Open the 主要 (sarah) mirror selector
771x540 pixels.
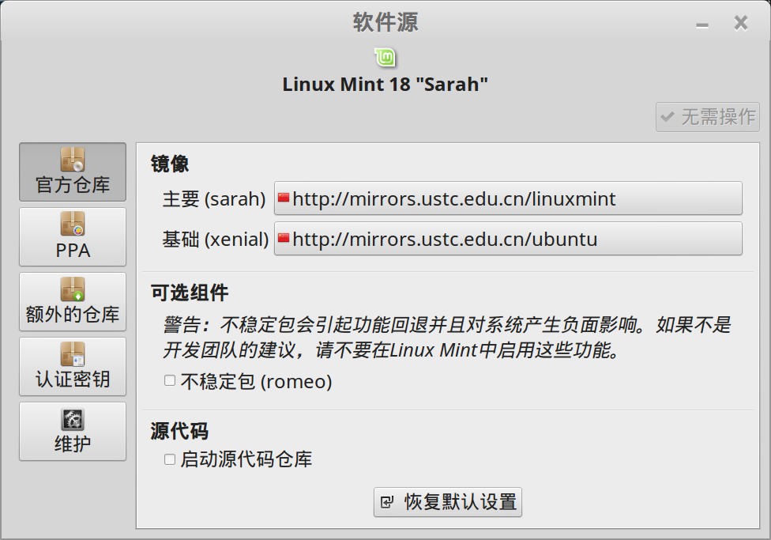coord(508,198)
